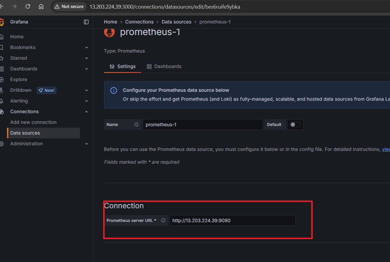The height and width of the screenshot is (262, 390).
Task: Switch to the Settings tab
Action: [123, 66]
